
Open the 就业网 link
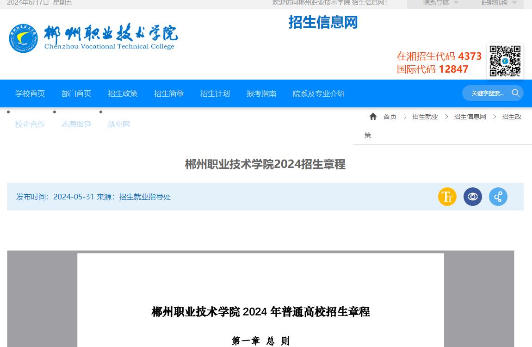click(x=119, y=124)
